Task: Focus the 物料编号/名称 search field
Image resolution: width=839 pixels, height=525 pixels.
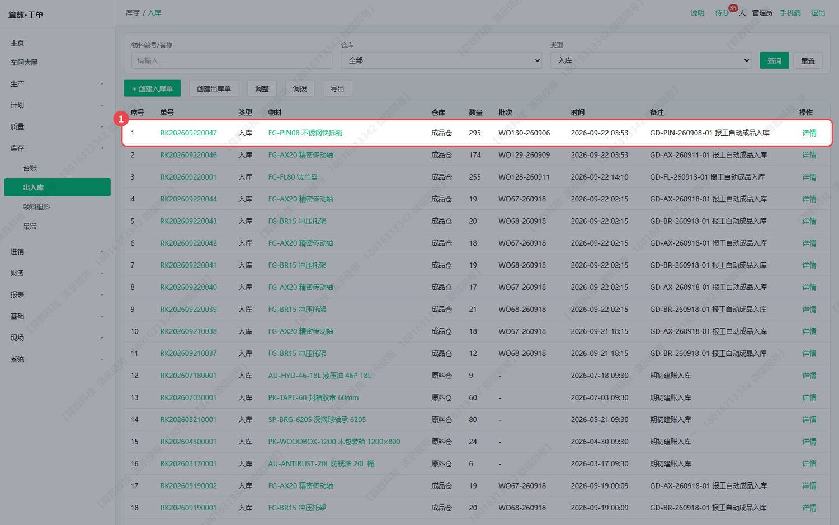Action: 232,60
